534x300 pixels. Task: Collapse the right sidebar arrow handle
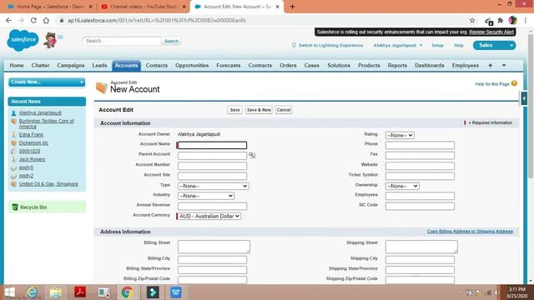pyautogui.click(x=524, y=98)
